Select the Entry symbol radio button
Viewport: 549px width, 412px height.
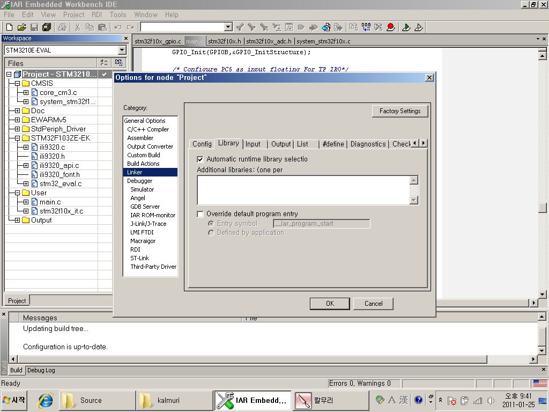click(x=211, y=224)
